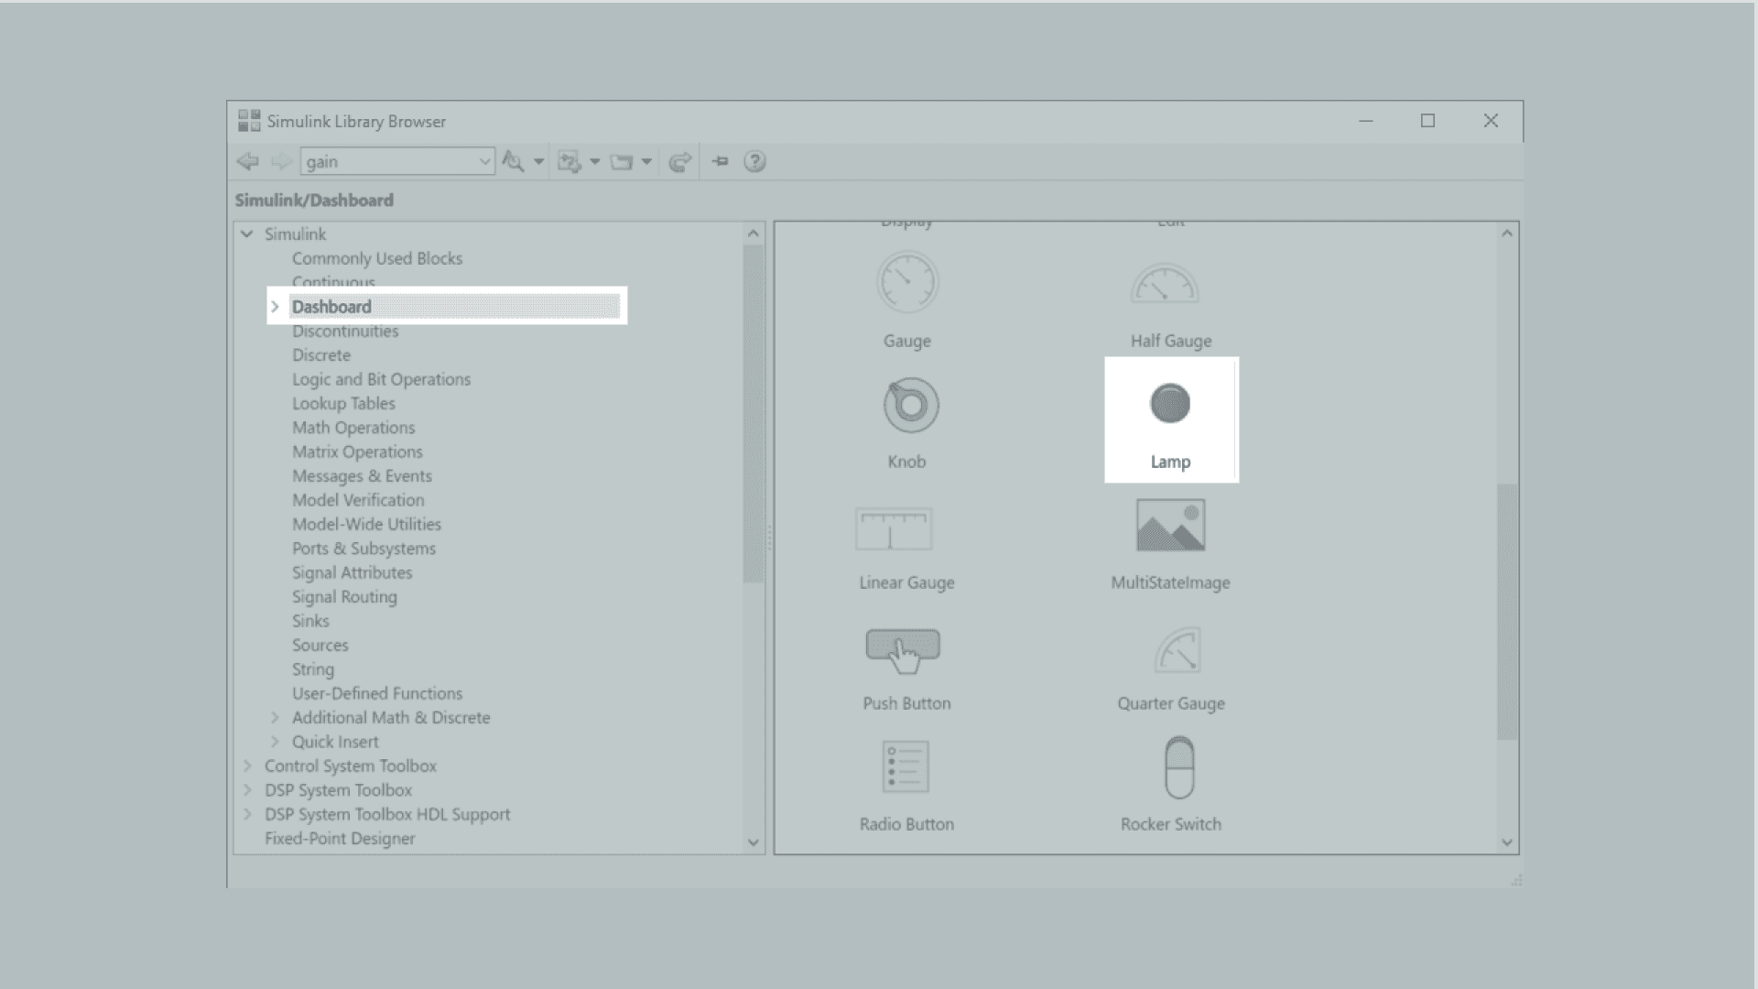This screenshot has height=989, width=1758.
Task: Click the open folder icon
Action: 622,162
